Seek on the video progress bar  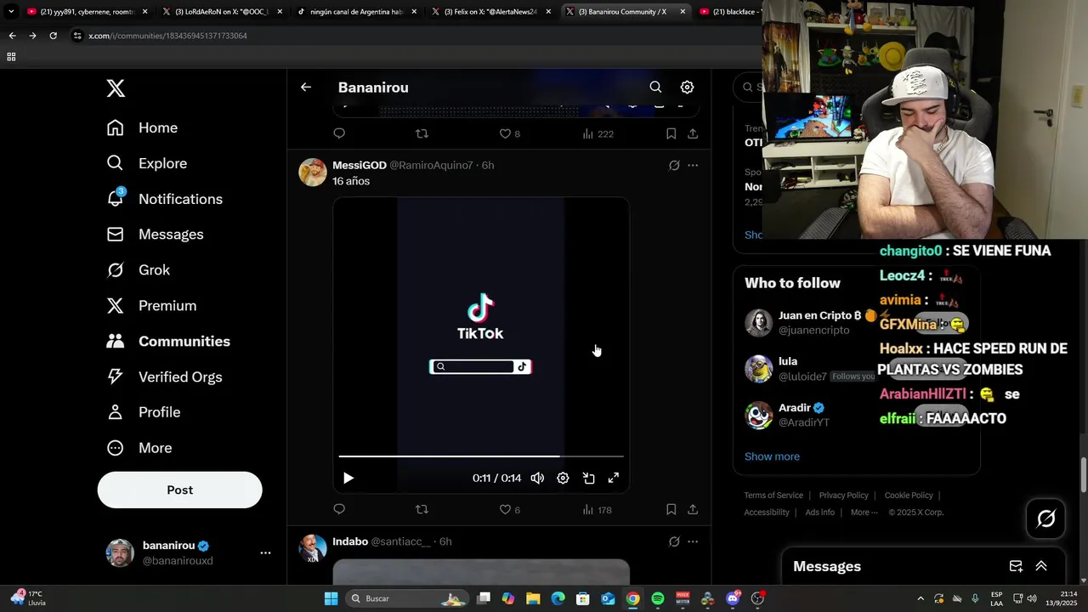481,456
